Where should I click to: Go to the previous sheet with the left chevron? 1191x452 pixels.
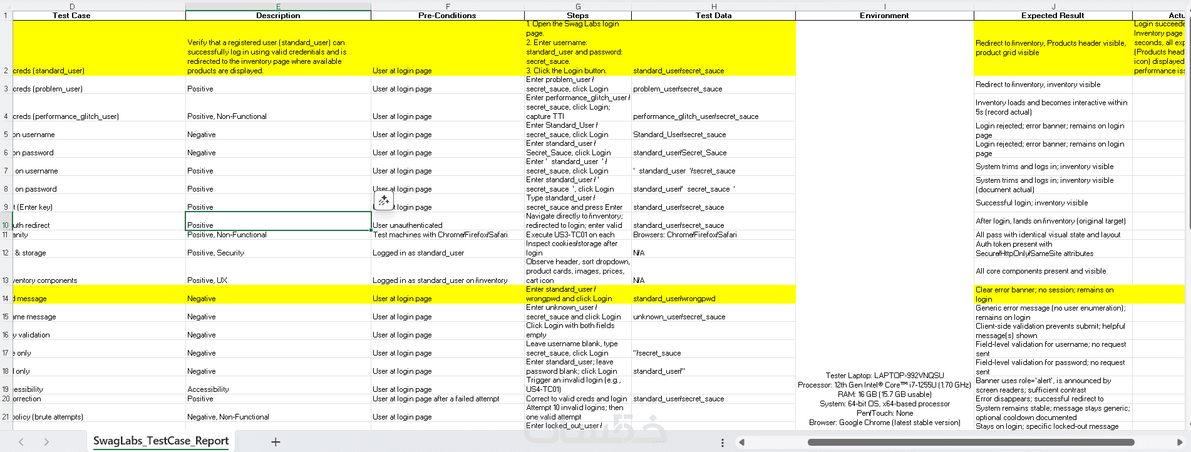tap(21, 442)
